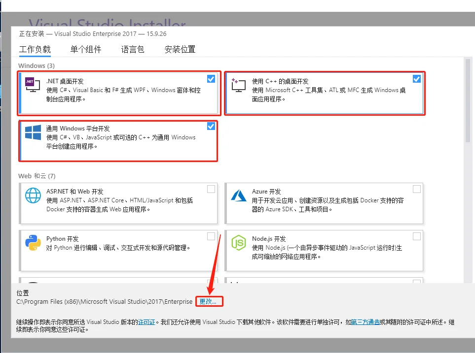
Task: Select the 通用 Windows 平台开发 card title
Action: coord(78,128)
